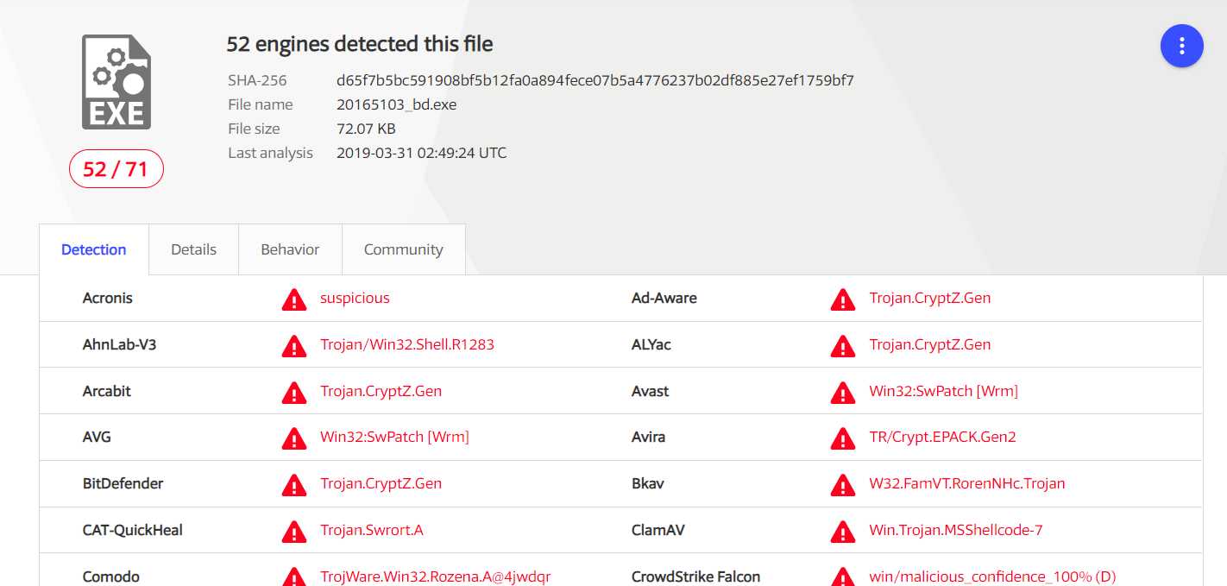Click the 52 / 71 detection ratio badge
1227x586 pixels.
click(116, 169)
